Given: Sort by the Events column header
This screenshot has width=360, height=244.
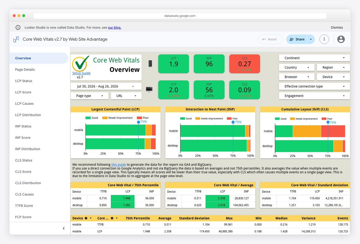Looking at the screenshot, I should 343,218.
